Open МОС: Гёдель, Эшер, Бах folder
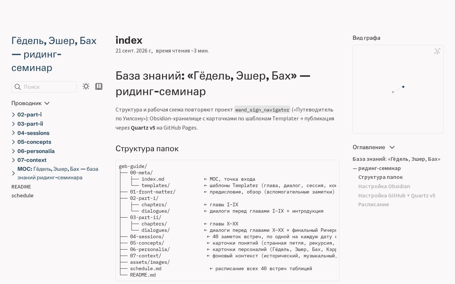Viewport: 455px width, 284px height. coord(58,173)
